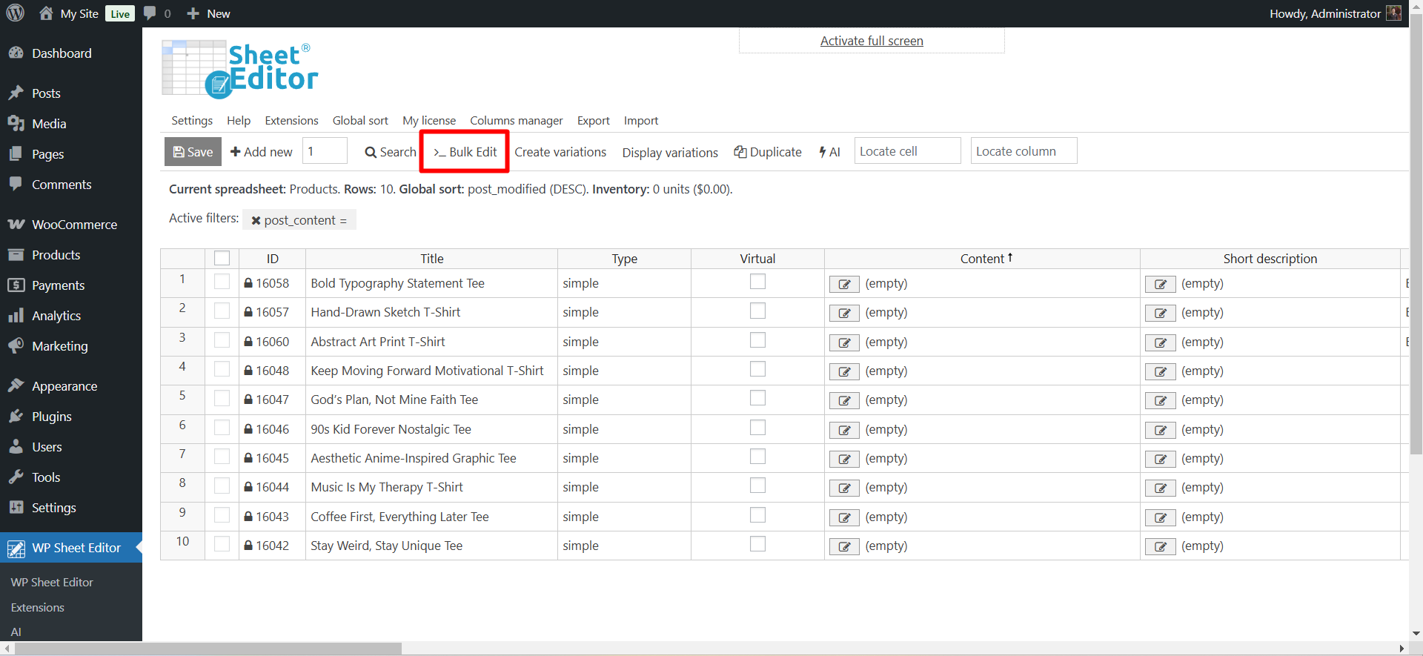Click the WooCommerce sidebar icon

pos(16,225)
